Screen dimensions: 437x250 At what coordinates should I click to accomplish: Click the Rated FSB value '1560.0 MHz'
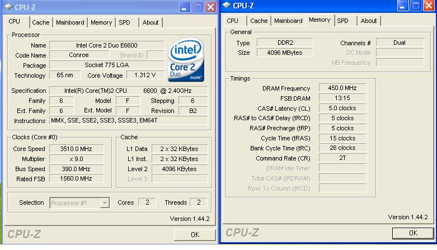pos(76,178)
